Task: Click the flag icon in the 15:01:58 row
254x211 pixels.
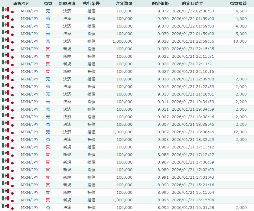Action: click(x=8, y=207)
